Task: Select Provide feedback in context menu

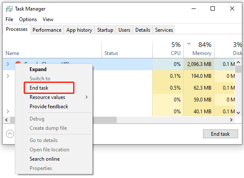Action: click(54, 107)
